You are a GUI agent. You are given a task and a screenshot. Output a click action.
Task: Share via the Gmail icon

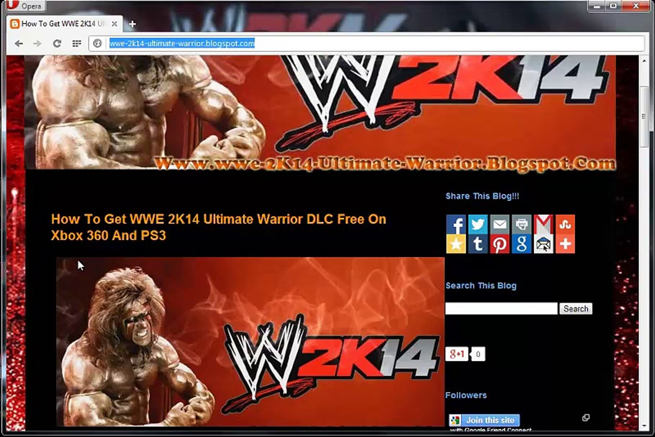coord(543,224)
